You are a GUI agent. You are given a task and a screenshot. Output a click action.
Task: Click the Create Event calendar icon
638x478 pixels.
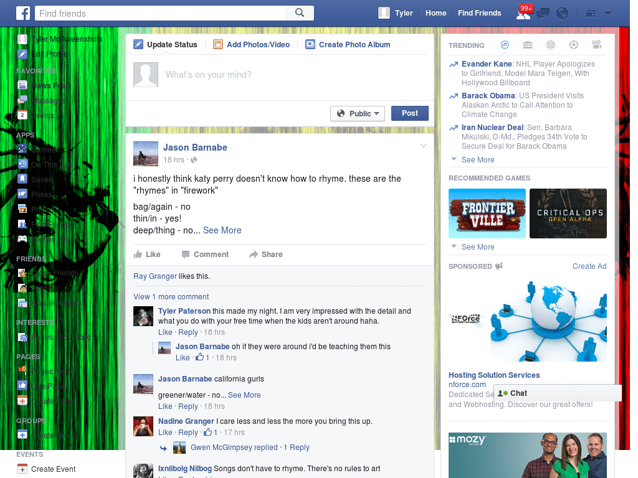pyautogui.click(x=22, y=469)
